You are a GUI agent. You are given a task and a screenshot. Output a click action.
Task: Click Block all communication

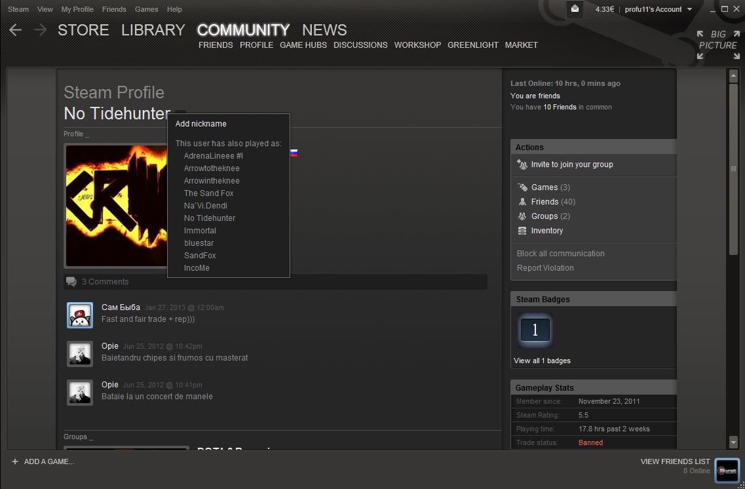[x=561, y=253]
